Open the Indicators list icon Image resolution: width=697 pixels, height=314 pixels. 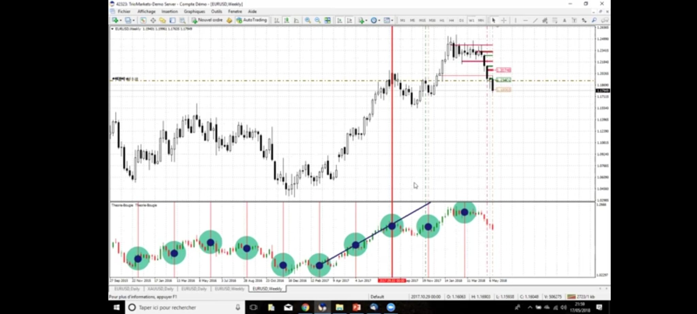point(361,20)
